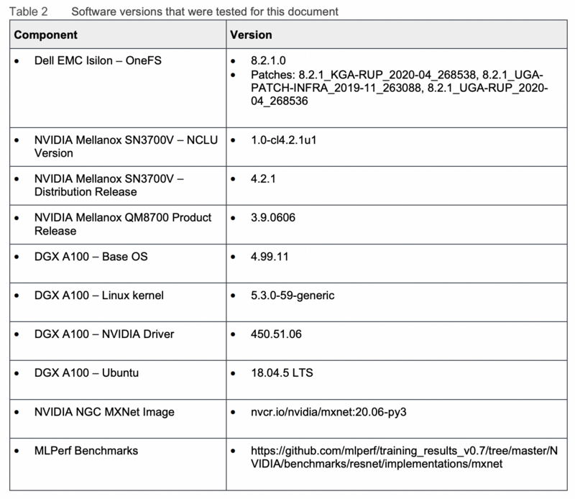Select kernel version '5.3.0-59-generic'
The height and width of the screenshot is (499, 575).
coord(293,296)
